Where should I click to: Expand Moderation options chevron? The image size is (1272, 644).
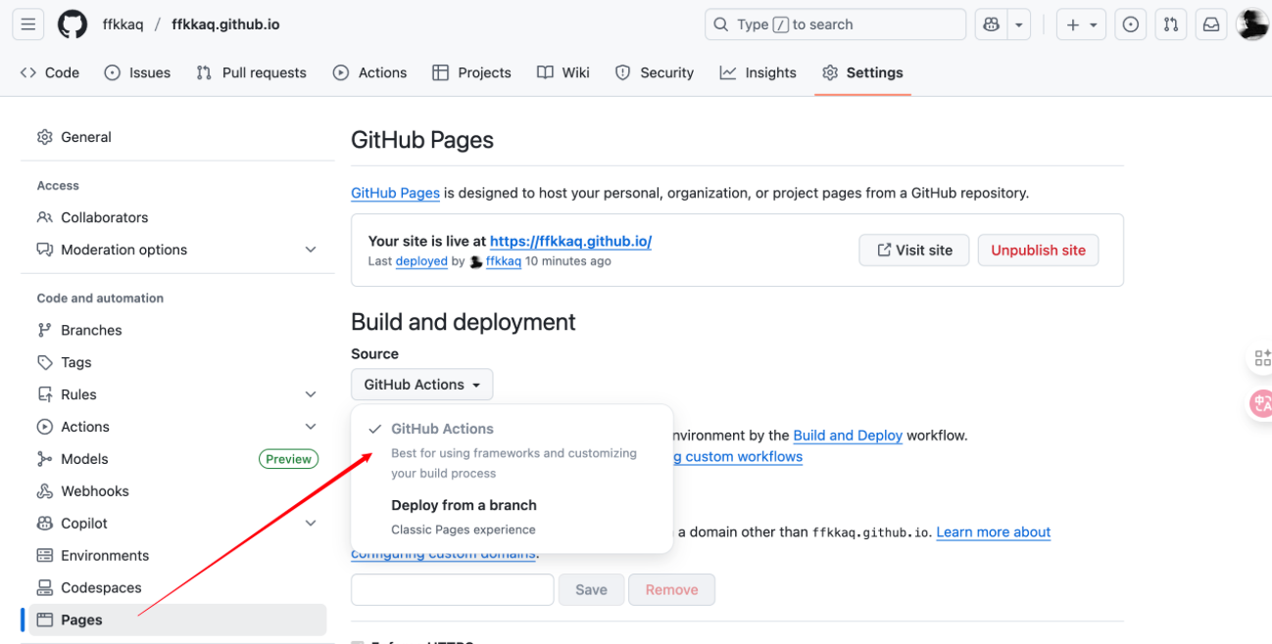pyautogui.click(x=311, y=250)
